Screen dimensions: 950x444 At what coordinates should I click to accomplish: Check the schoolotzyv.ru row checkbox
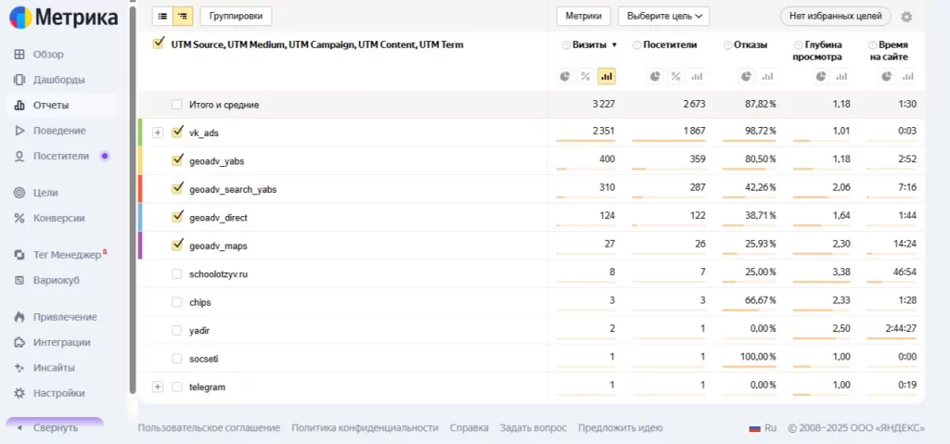(x=178, y=274)
